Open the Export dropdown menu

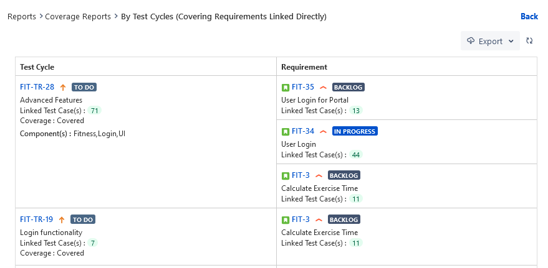490,41
